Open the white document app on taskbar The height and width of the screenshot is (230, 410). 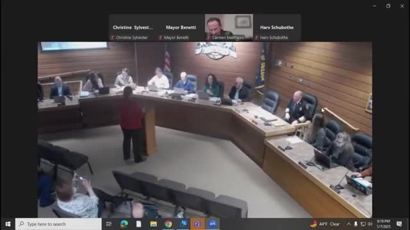point(138,224)
